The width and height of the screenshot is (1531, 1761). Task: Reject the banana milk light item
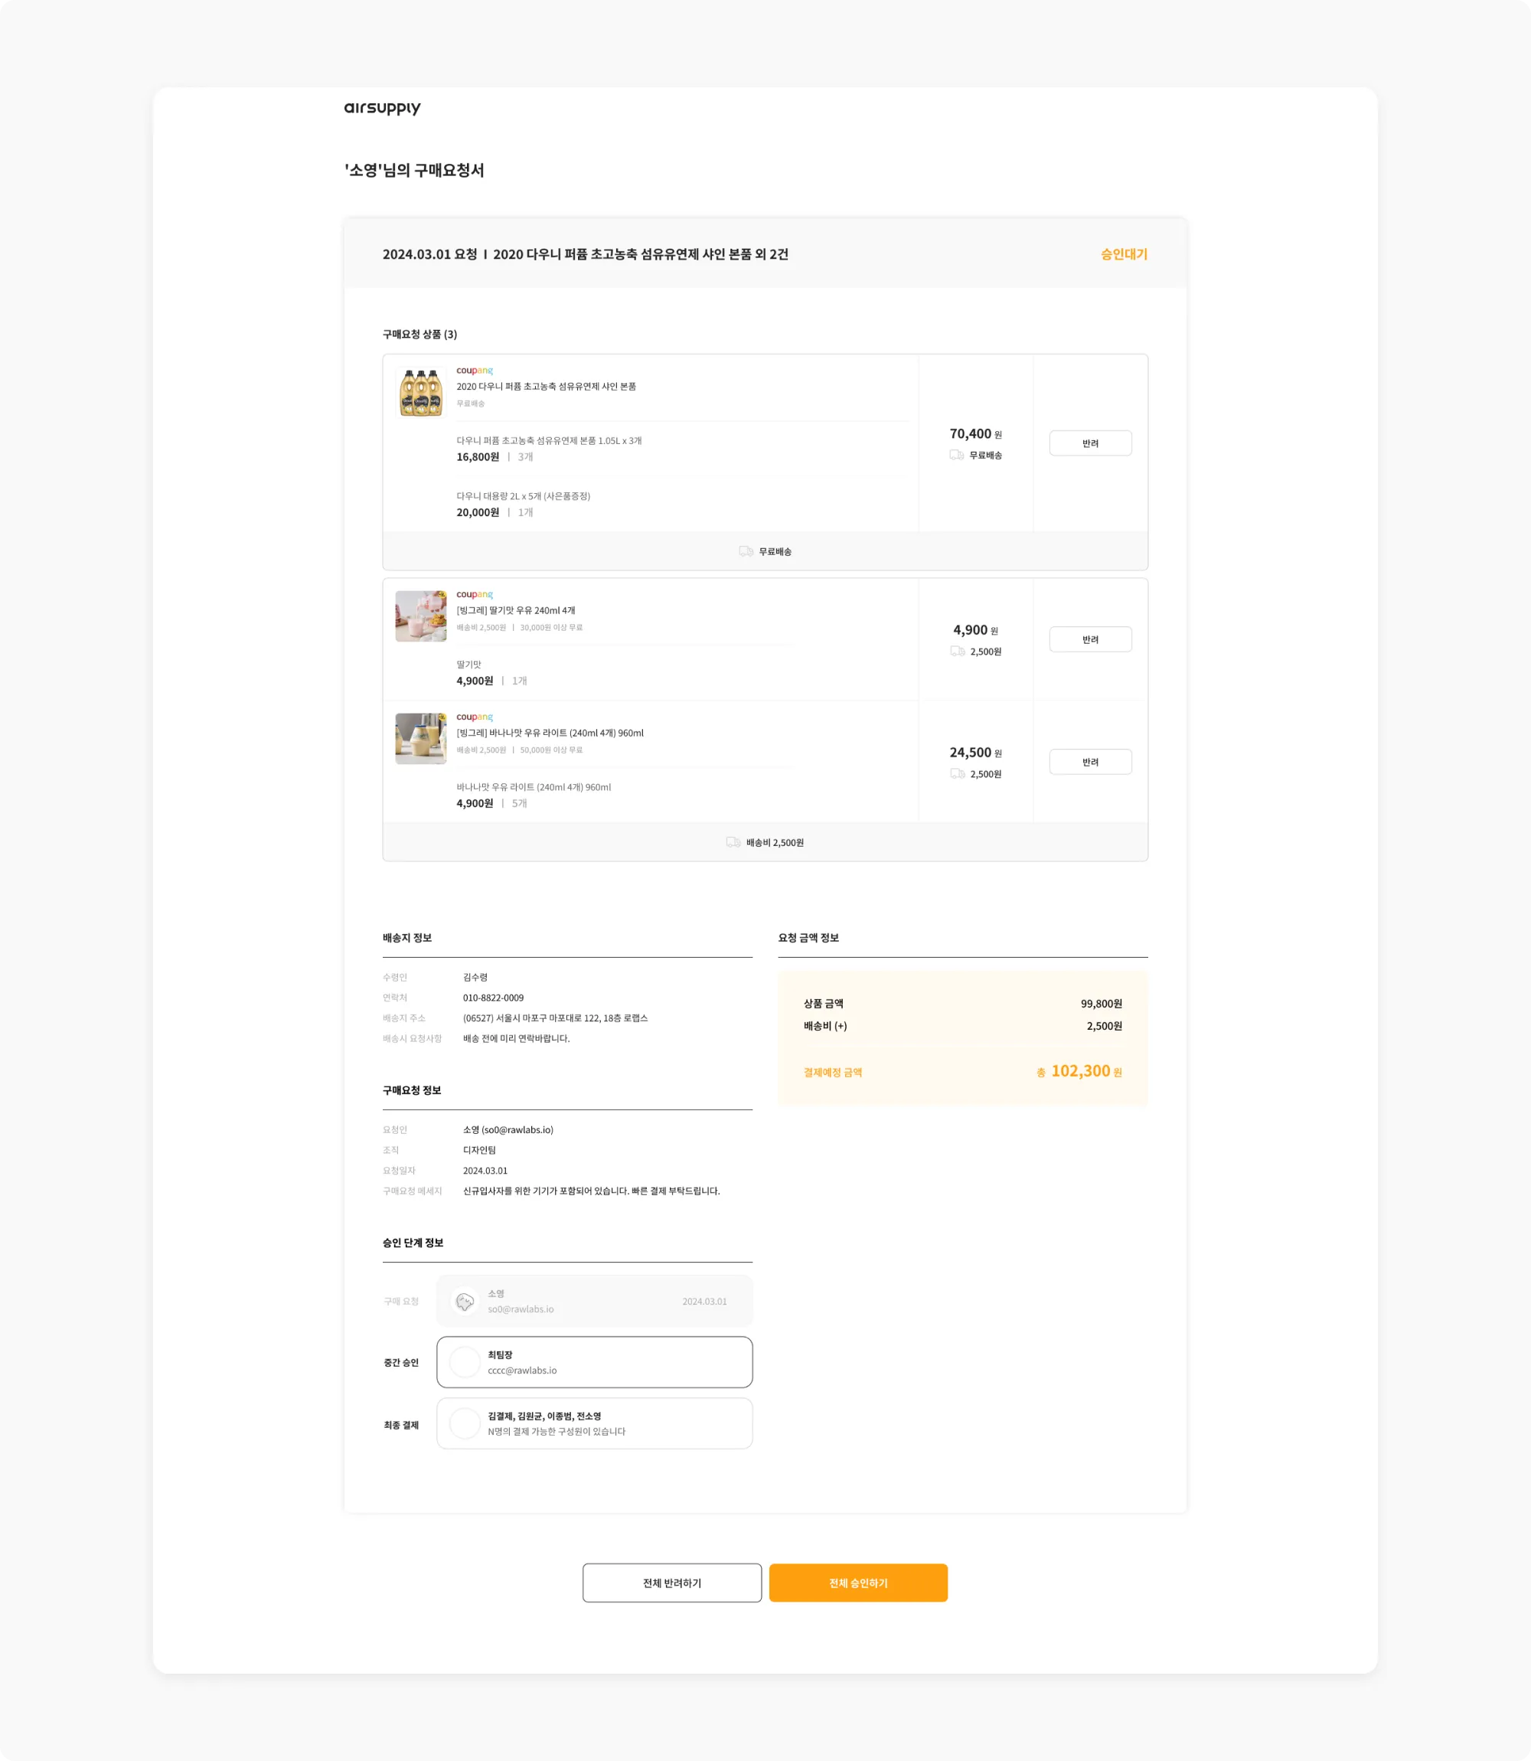point(1090,762)
